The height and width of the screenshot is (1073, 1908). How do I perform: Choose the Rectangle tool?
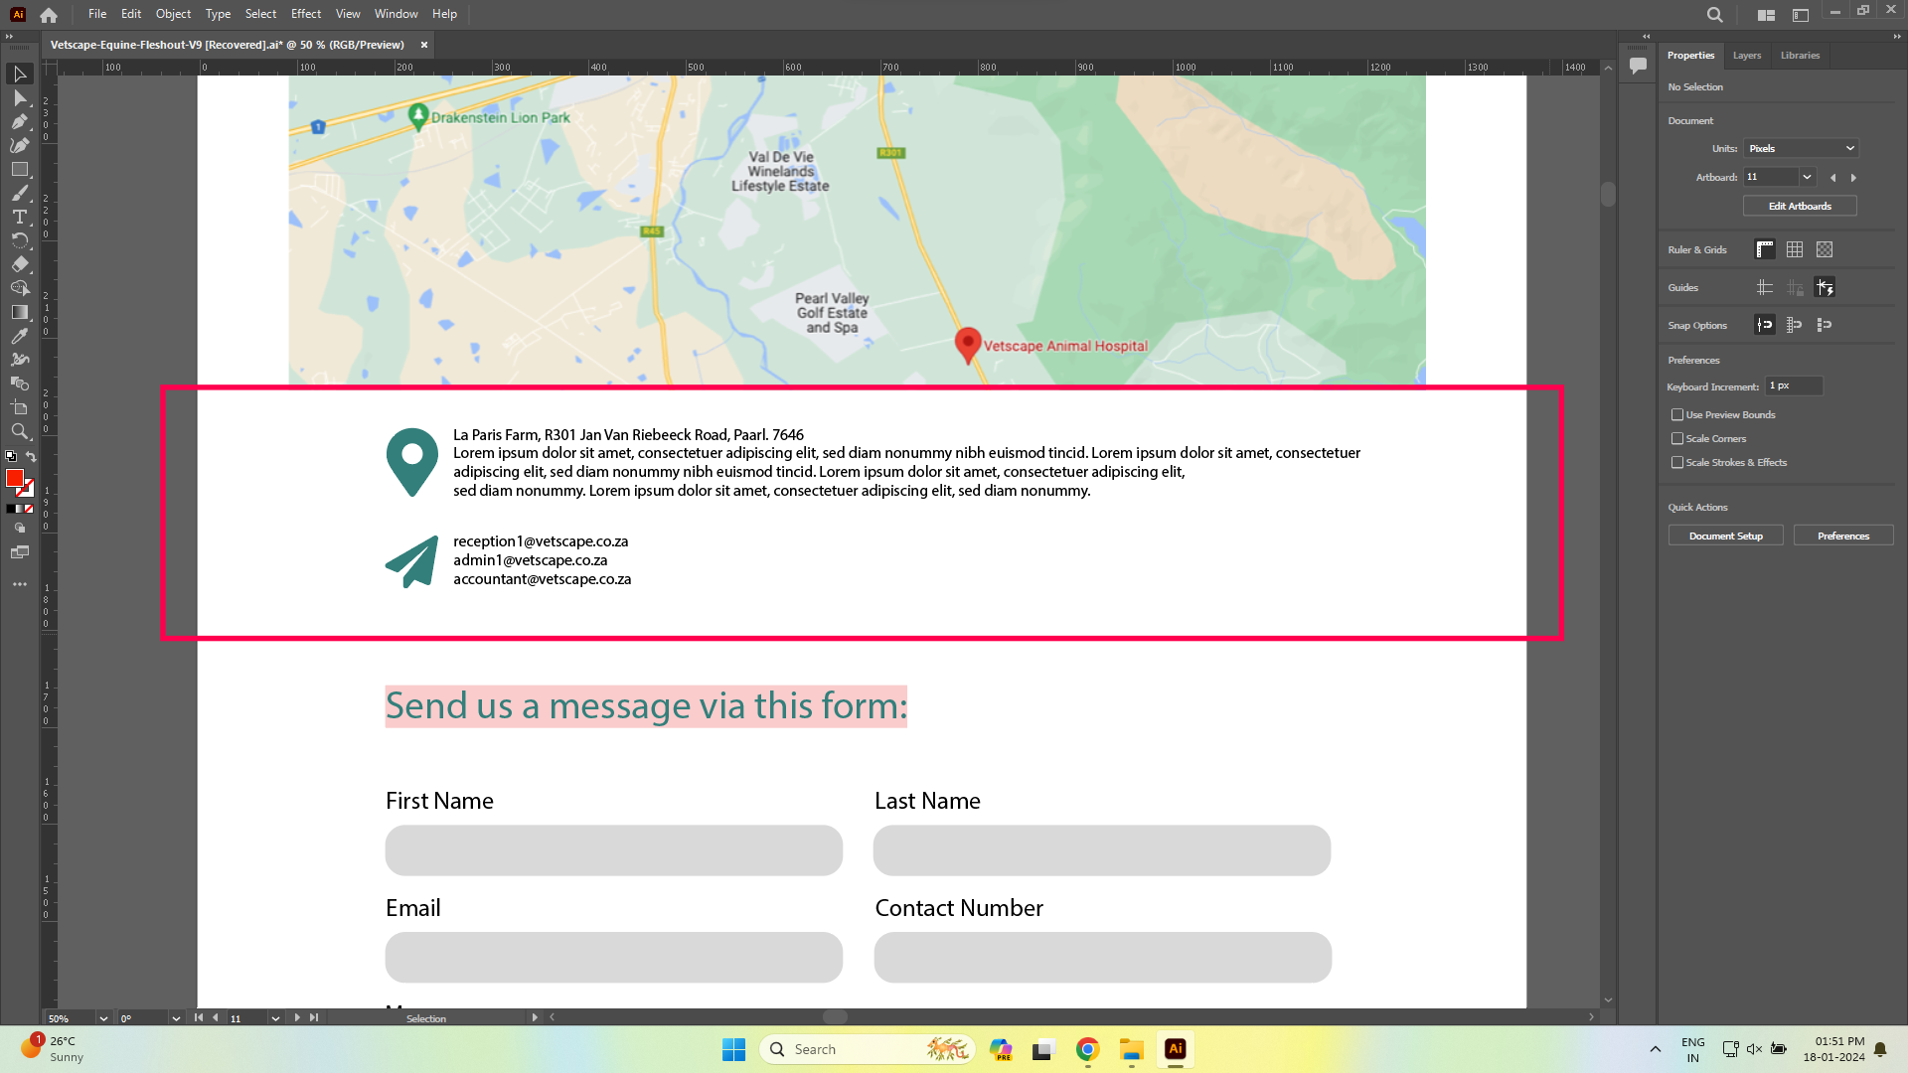coord(19,170)
